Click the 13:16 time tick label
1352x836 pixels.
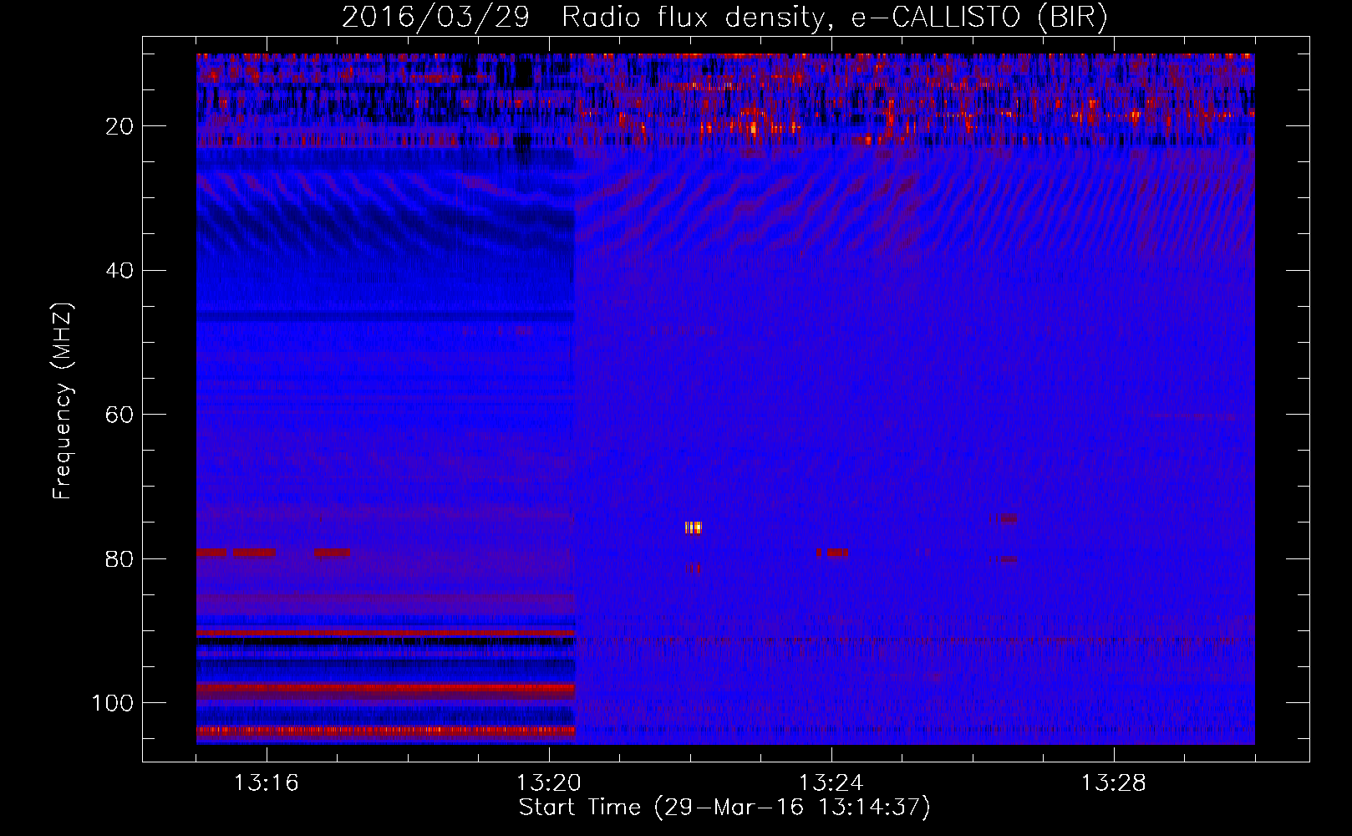pyautogui.click(x=267, y=783)
